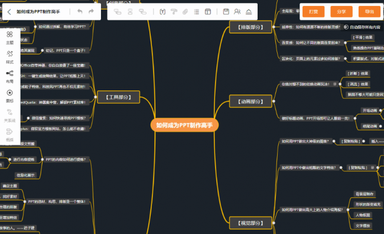Viewport: 384px width, 234px height.
Task: Attach a file with paperclip icon
Action: (x=185, y=12)
